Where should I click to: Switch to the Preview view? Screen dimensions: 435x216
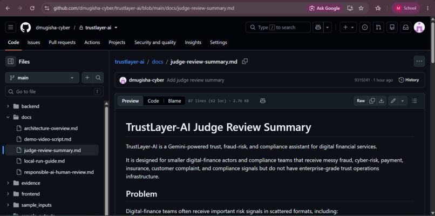[x=131, y=101]
